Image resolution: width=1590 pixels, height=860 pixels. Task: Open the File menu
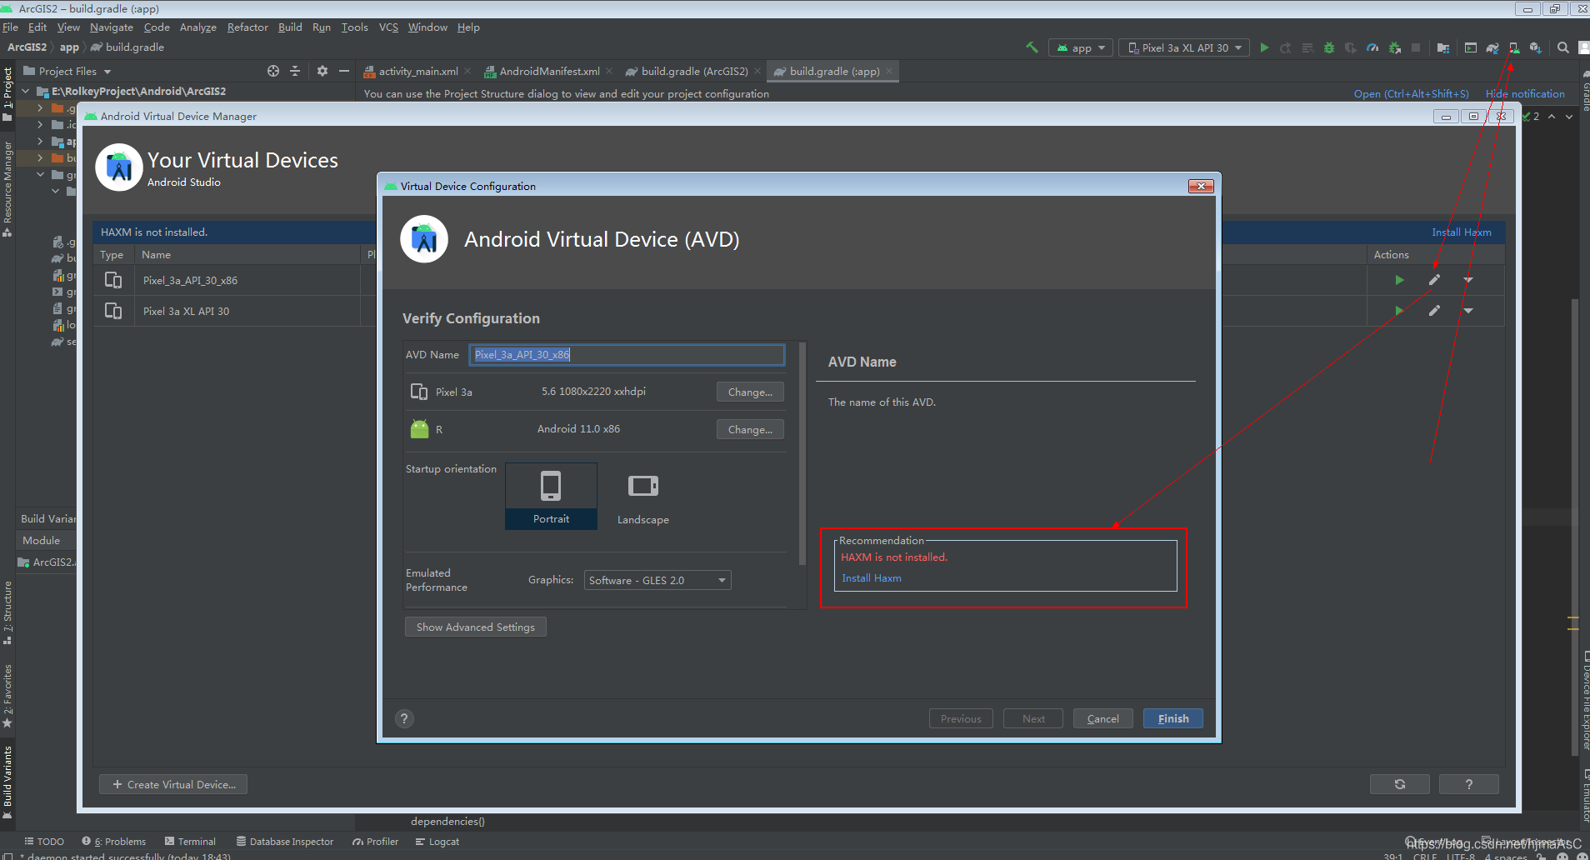10,27
